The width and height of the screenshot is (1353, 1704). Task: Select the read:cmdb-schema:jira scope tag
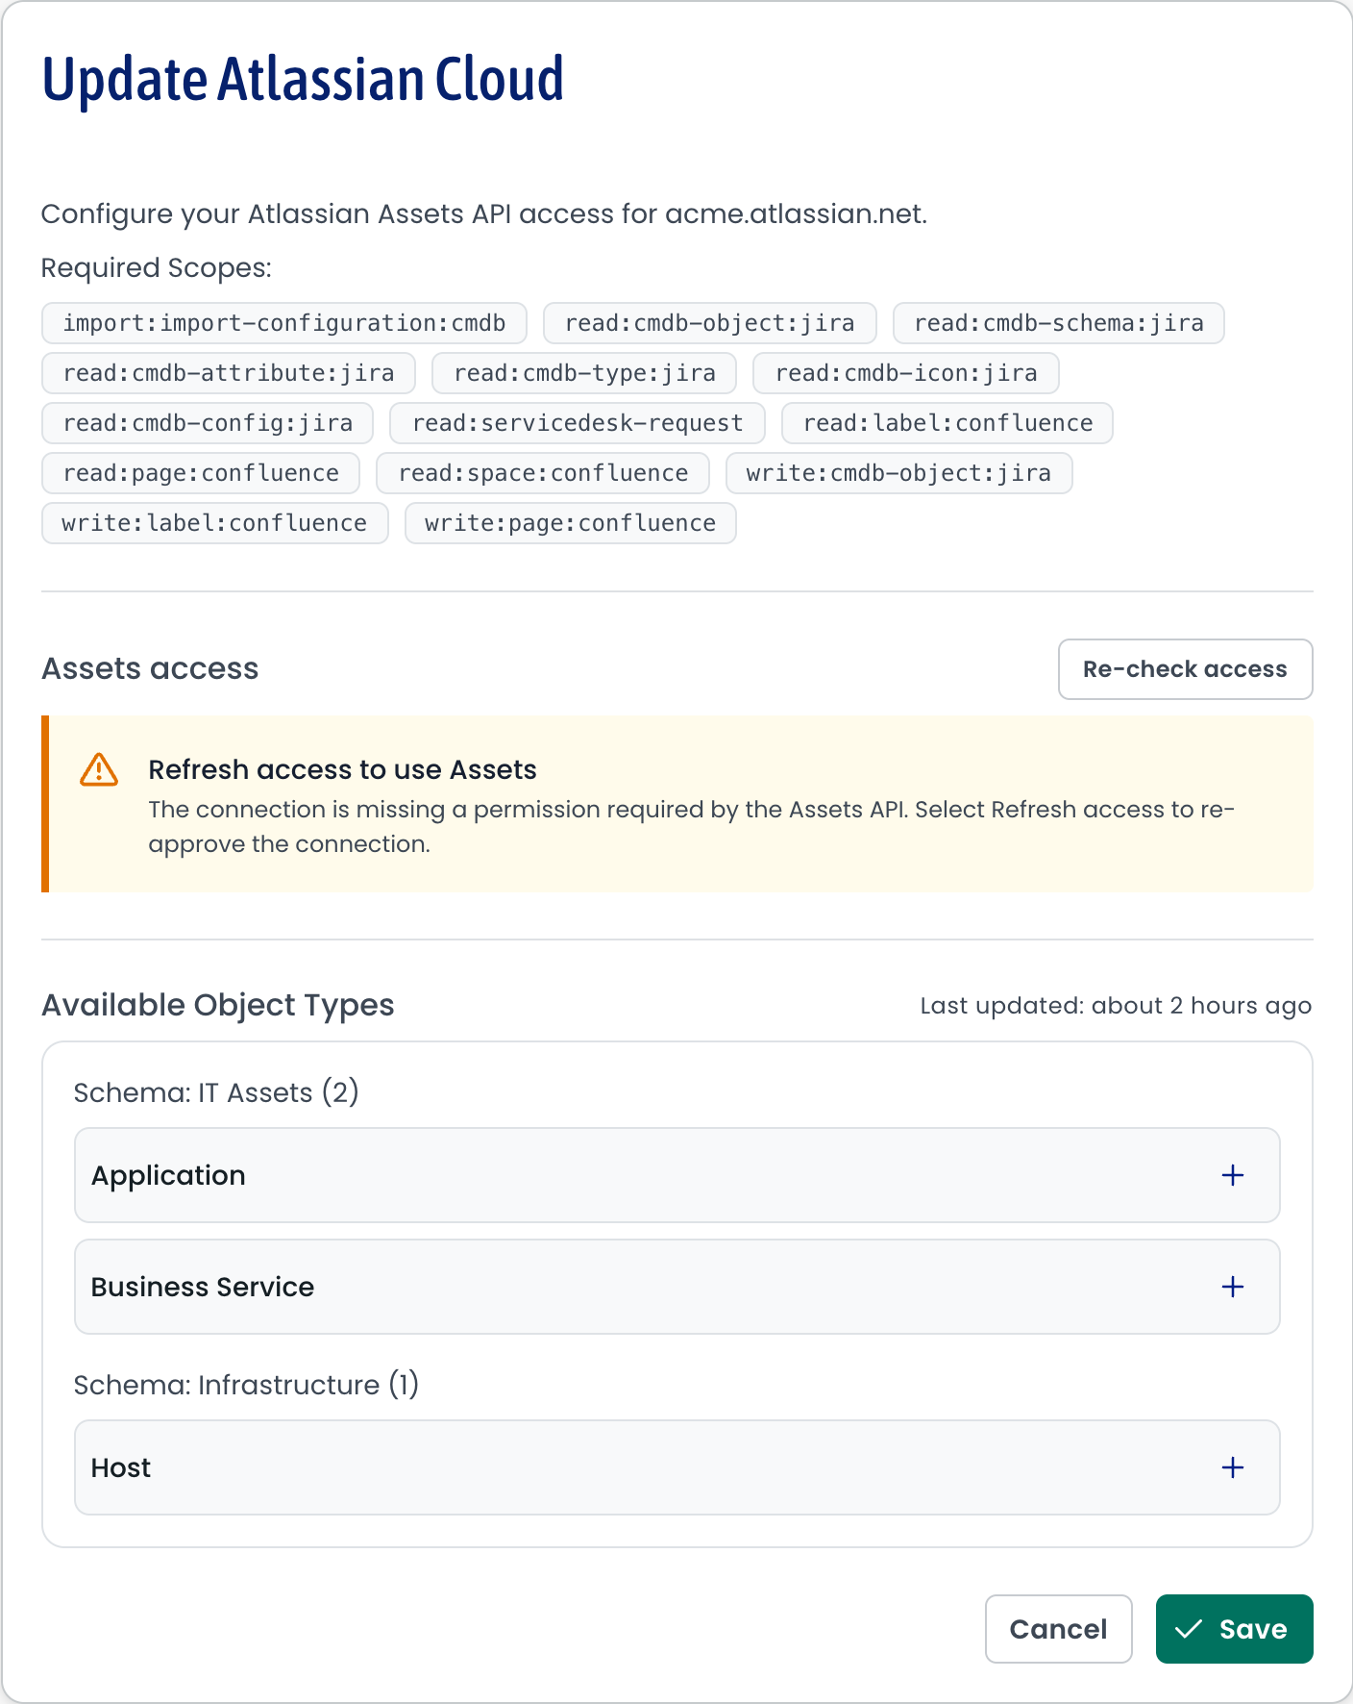point(1059,323)
